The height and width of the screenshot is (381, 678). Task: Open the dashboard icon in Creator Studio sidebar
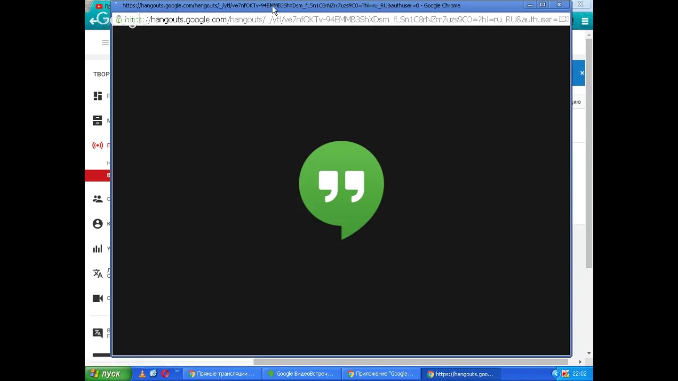[97, 96]
